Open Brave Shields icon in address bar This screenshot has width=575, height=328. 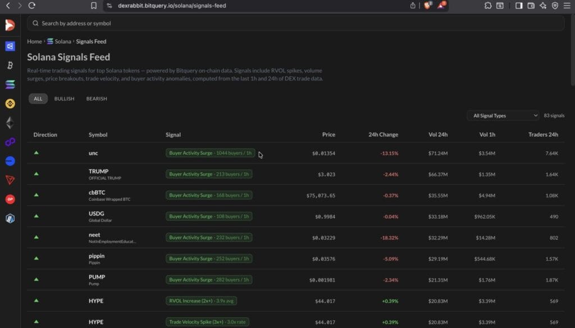coord(427,5)
